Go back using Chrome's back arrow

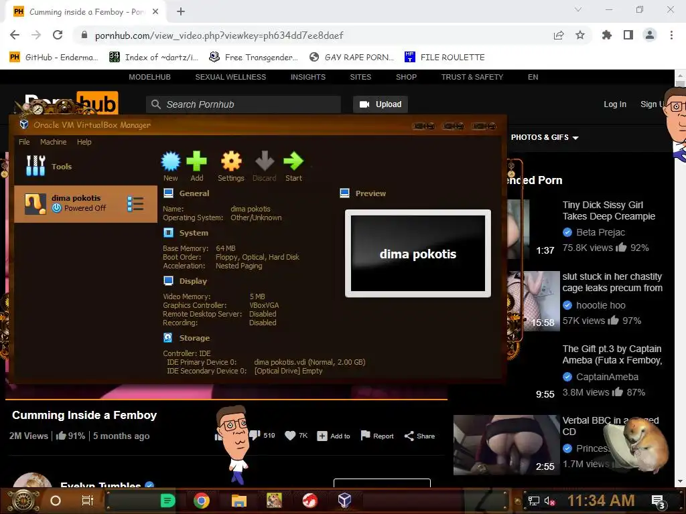tap(15, 35)
